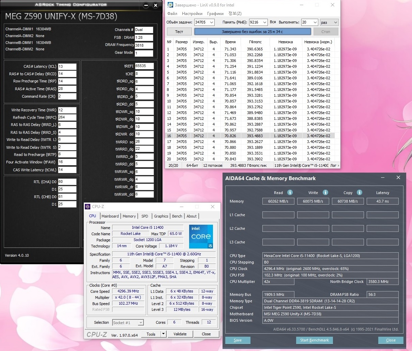This screenshot has height=351, width=412.
Task: Click the Command Rate (CR) field
Action: pos(67,96)
